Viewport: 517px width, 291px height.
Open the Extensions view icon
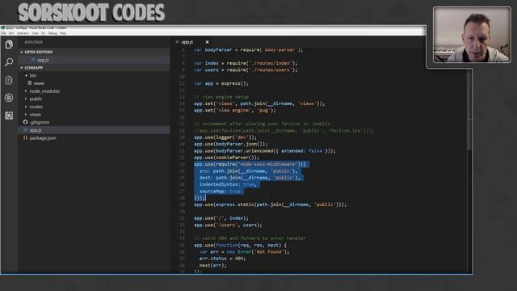[x=9, y=116]
